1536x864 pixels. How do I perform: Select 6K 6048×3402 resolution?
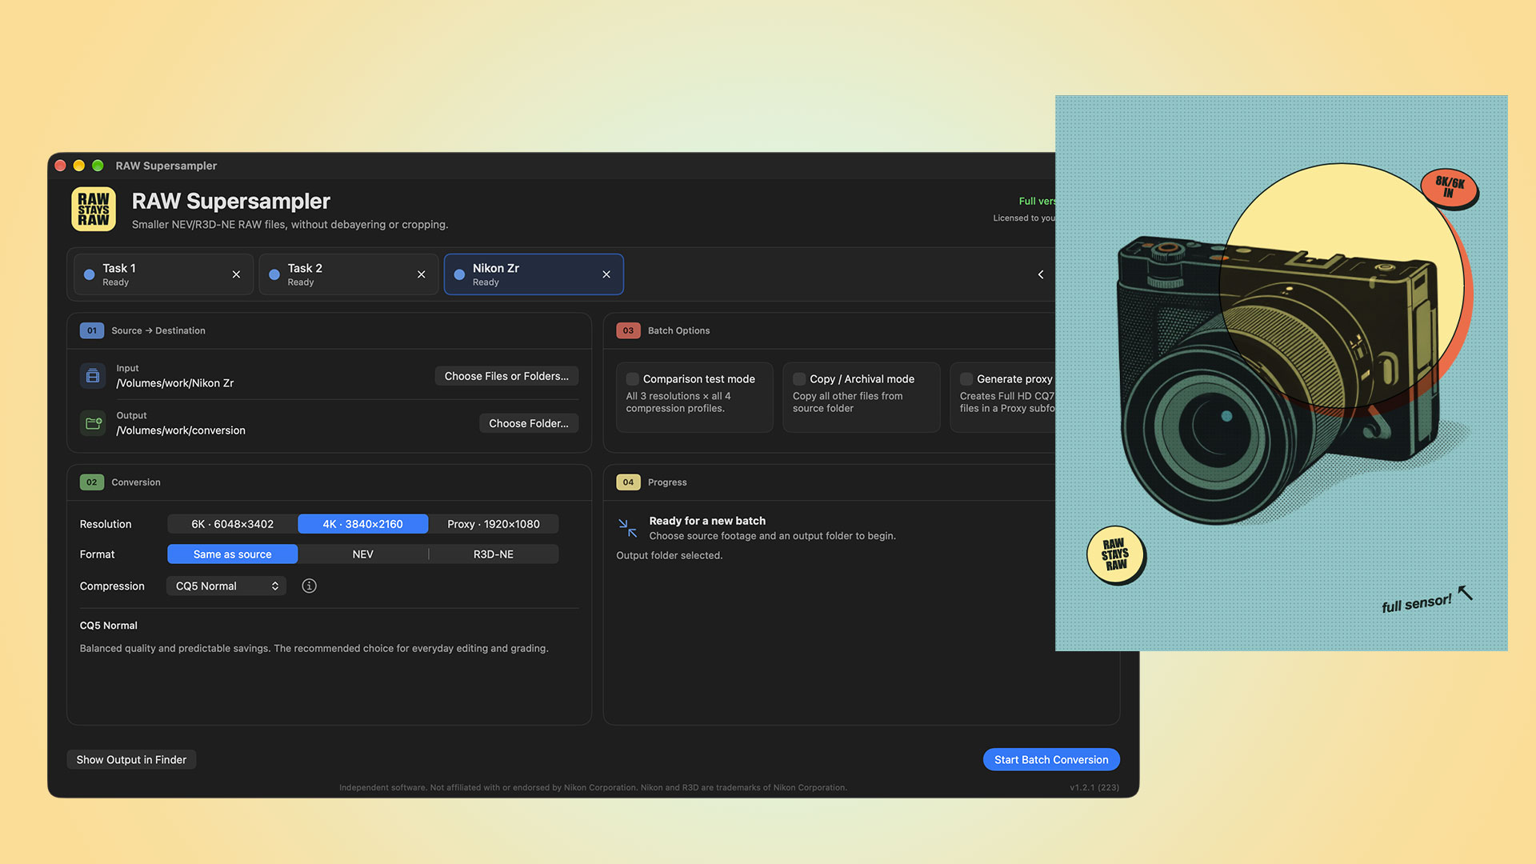pos(233,524)
